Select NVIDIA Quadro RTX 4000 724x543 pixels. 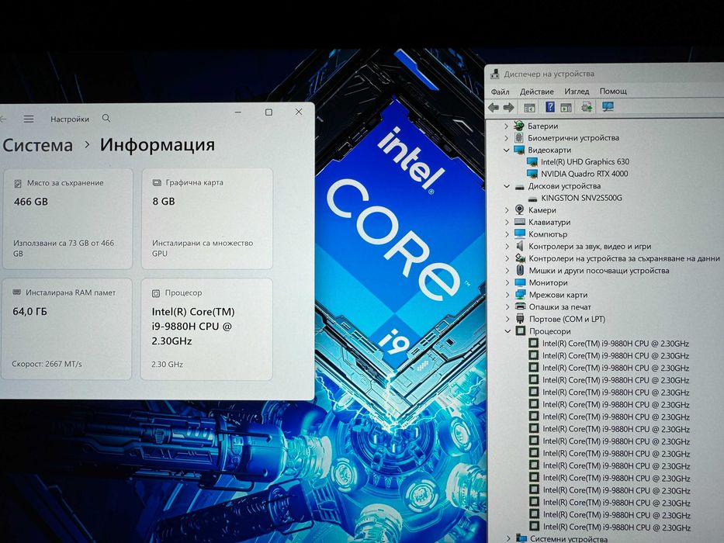(584, 174)
